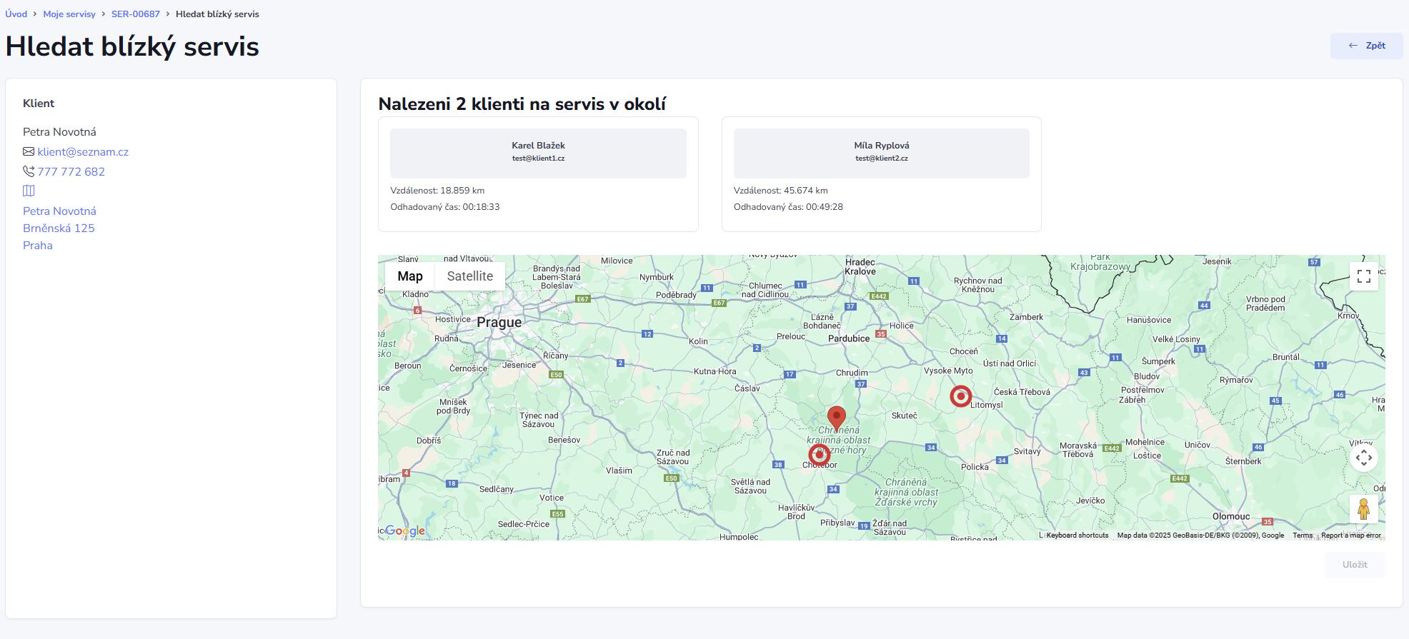Open map Terms link
Screen dimensions: 1409x639
click(x=1303, y=535)
